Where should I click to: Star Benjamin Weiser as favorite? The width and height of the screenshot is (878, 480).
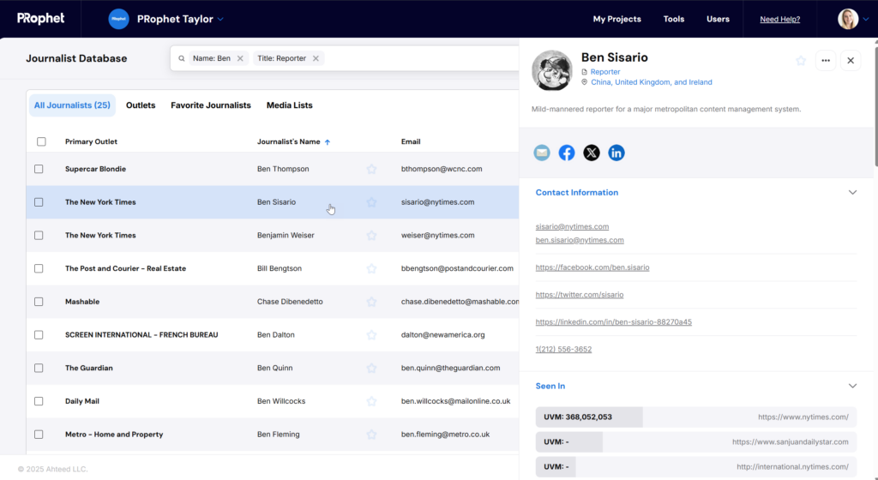(x=371, y=236)
